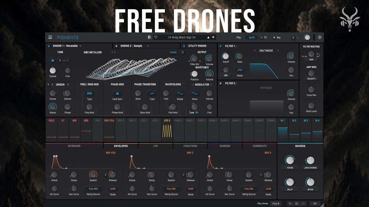Viewport: 369px width, 207px height.
Task: Click the Phase Transform Type curve icon
Action: click(x=152, y=93)
